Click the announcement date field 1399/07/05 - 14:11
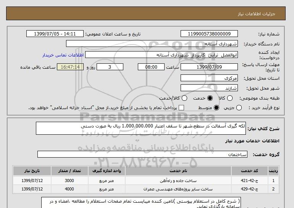 point(55,34)
